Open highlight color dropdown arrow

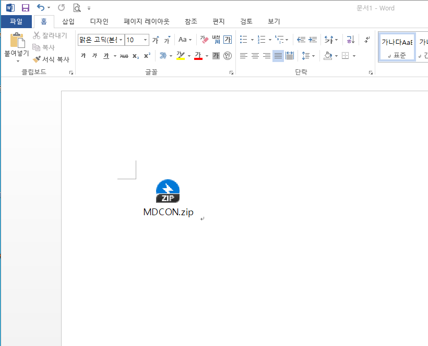click(x=189, y=56)
